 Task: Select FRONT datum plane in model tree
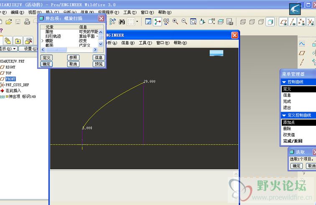pos(10,79)
